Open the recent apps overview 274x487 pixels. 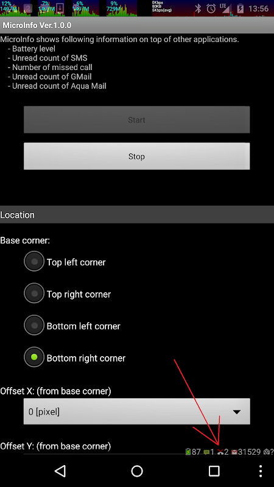[x=214, y=471]
